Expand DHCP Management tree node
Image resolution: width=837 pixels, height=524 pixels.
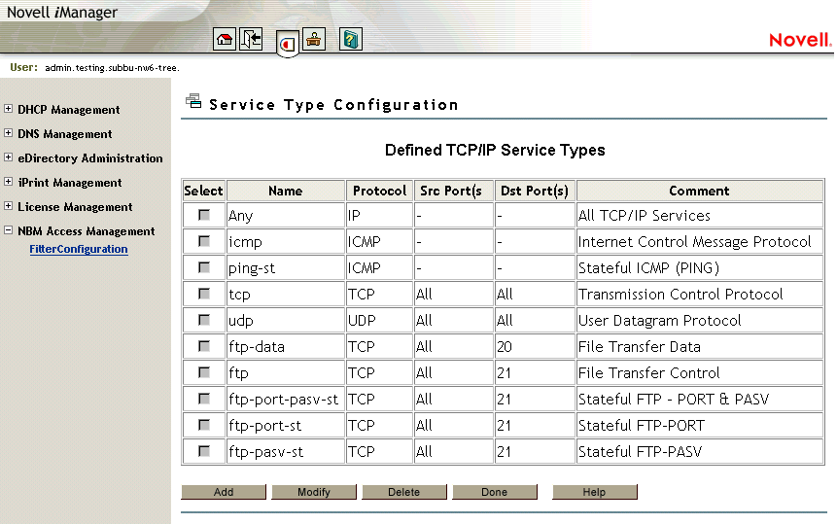point(9,109)
